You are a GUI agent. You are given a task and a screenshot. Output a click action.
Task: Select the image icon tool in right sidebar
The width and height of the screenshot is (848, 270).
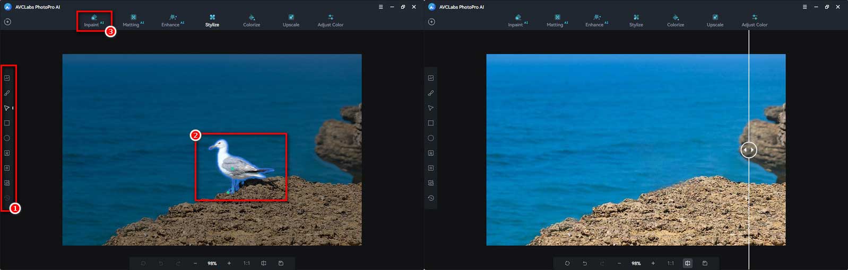click(431, 78)
